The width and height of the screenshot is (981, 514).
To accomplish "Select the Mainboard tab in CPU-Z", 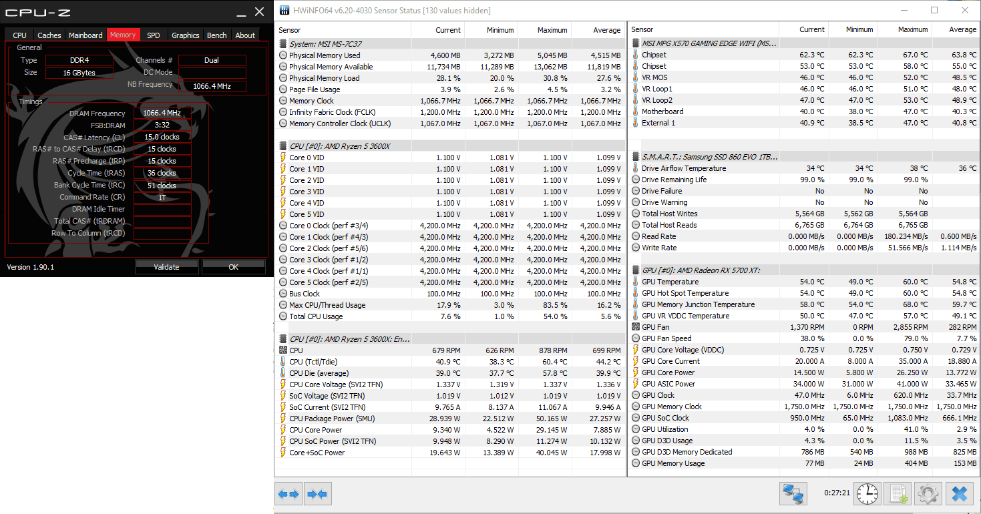I will pyautogui.click(x=86, y=35).
